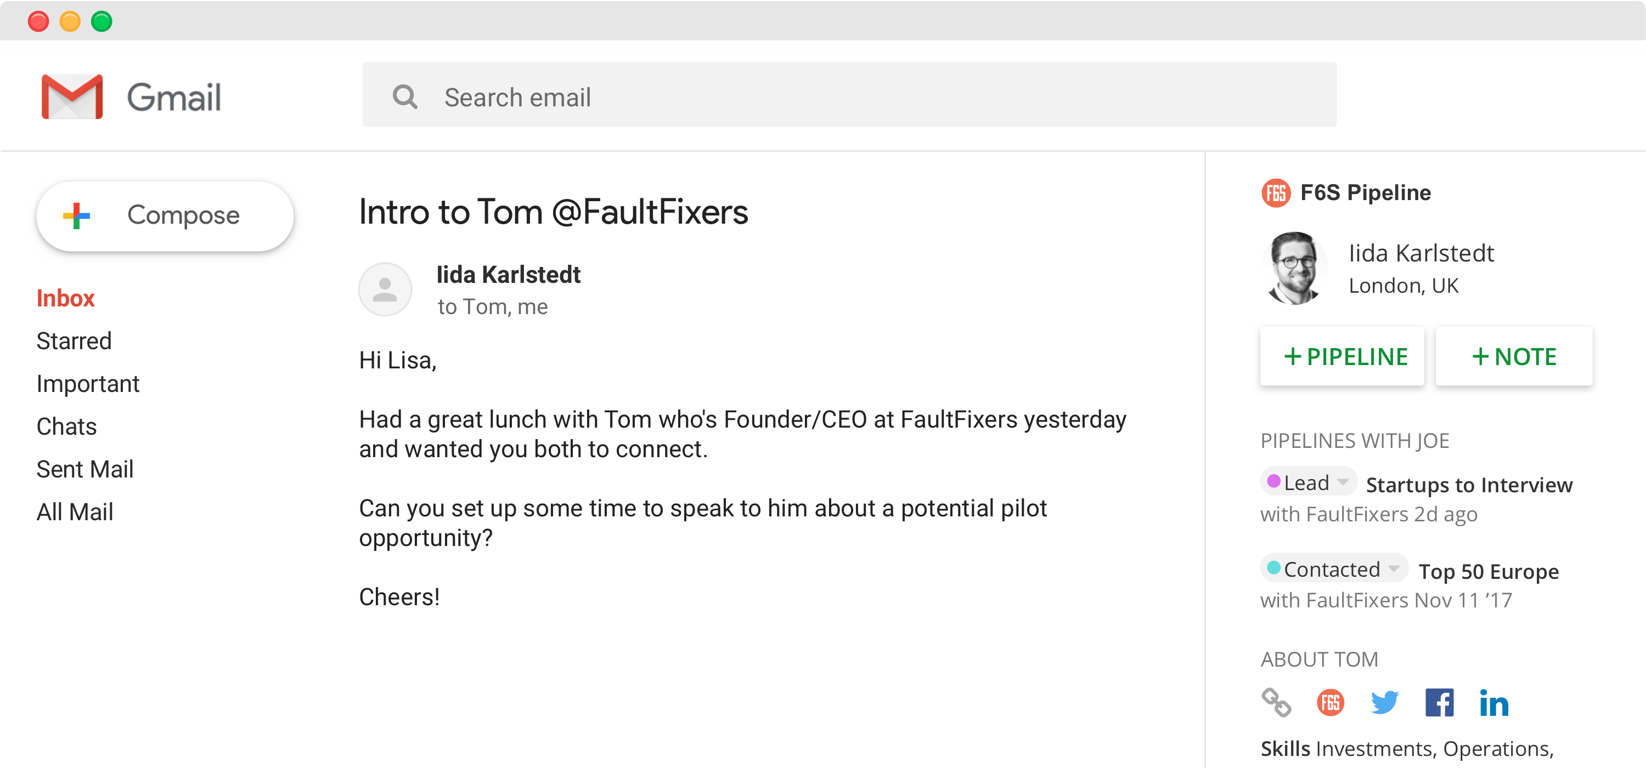Click the F6S profile icon under About Tom
Image resolution: width=1646 pixels, height=768 pixels.
click(x=1331, y=703)
